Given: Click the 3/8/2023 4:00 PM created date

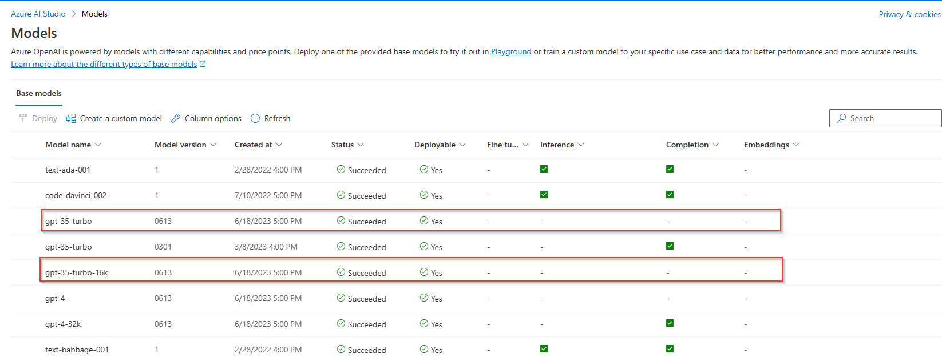Looking at the screenshot, I should 266,247.
